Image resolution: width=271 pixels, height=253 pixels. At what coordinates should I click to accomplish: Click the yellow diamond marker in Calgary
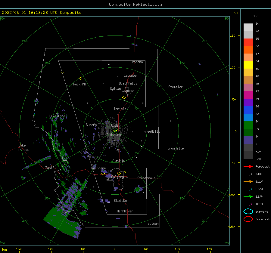119,173
